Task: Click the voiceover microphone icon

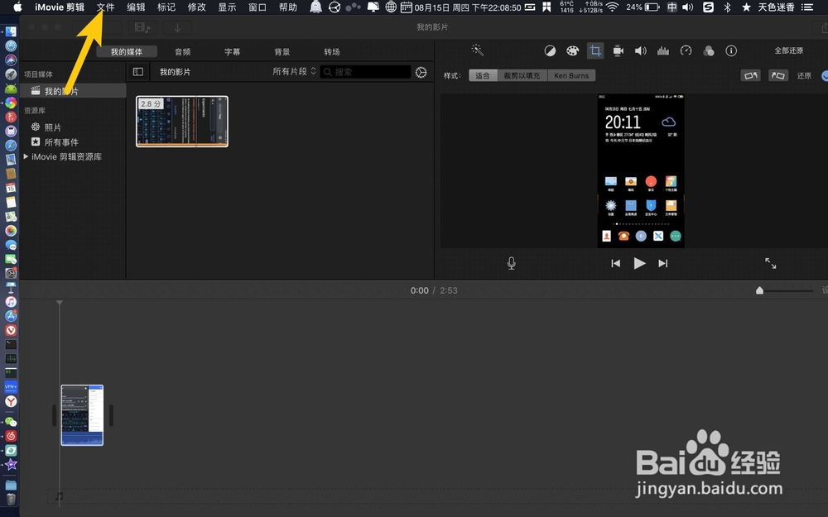Action: click(x=511, y=263)
